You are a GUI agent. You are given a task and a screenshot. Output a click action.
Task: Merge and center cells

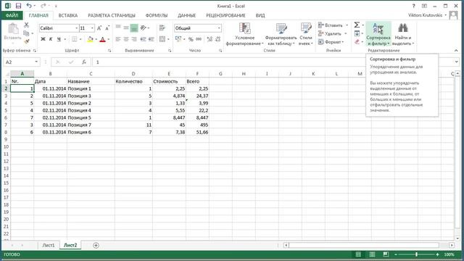tap(162, 39)
